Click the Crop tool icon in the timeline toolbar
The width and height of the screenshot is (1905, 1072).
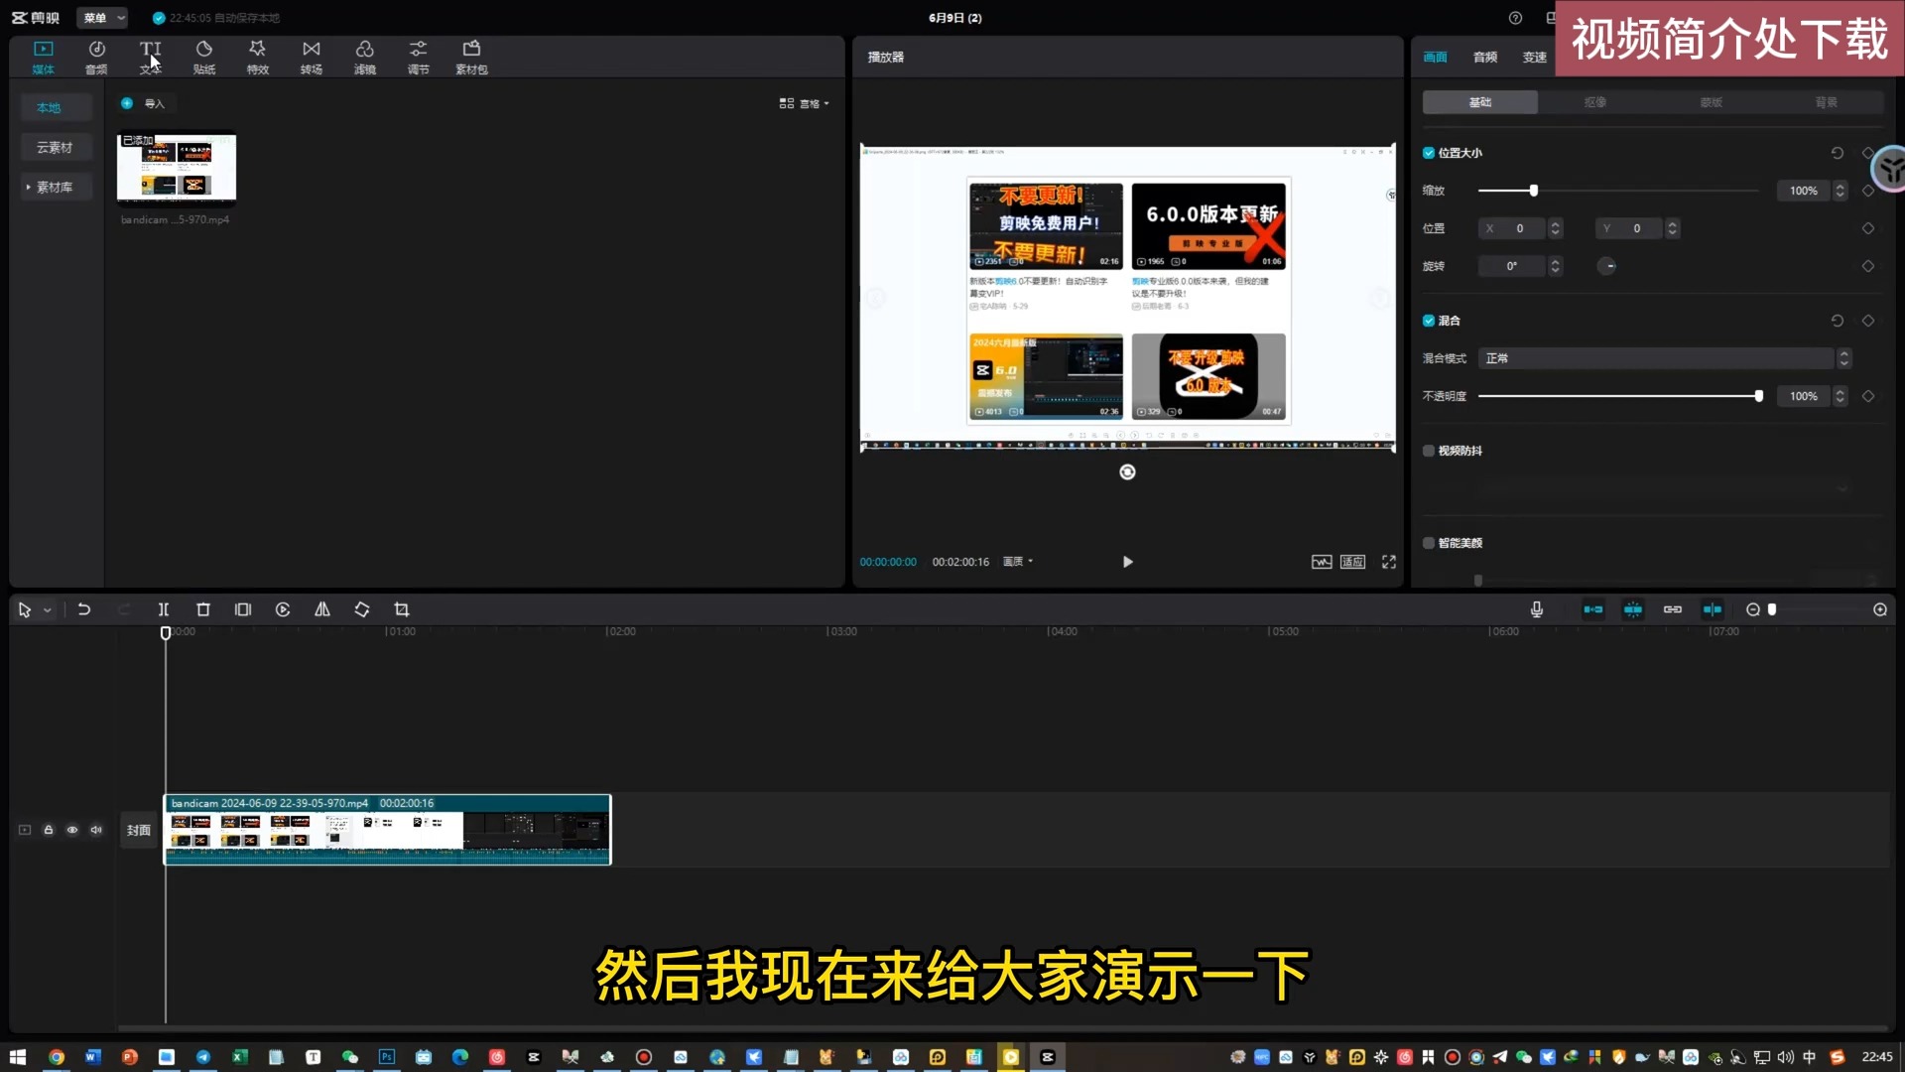[x=402, y=609]
